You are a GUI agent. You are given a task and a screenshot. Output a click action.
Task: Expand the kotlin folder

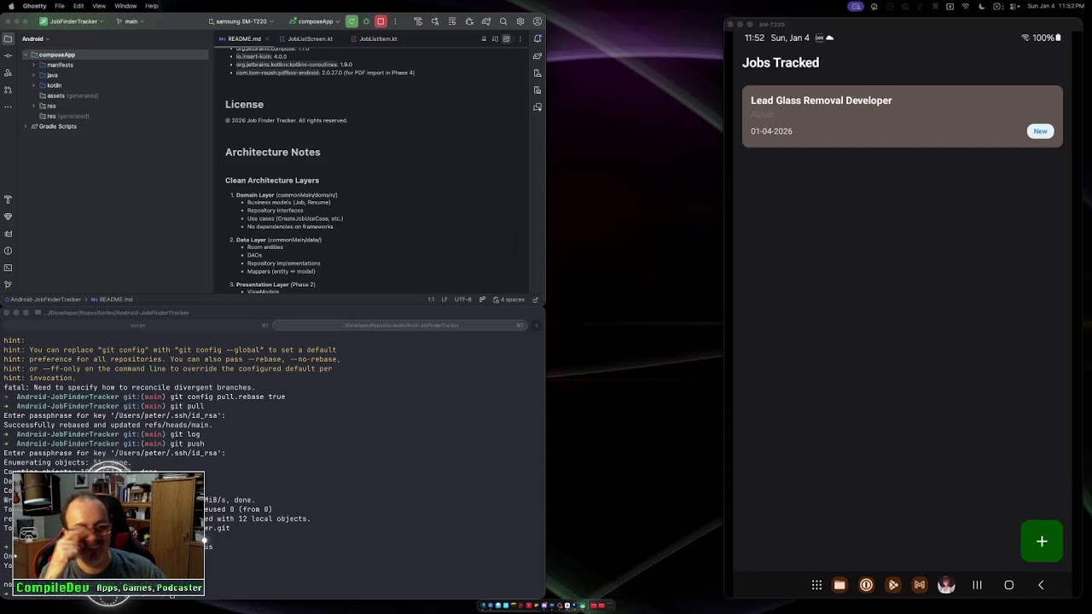pyautogui.click(x=33, y=85)
